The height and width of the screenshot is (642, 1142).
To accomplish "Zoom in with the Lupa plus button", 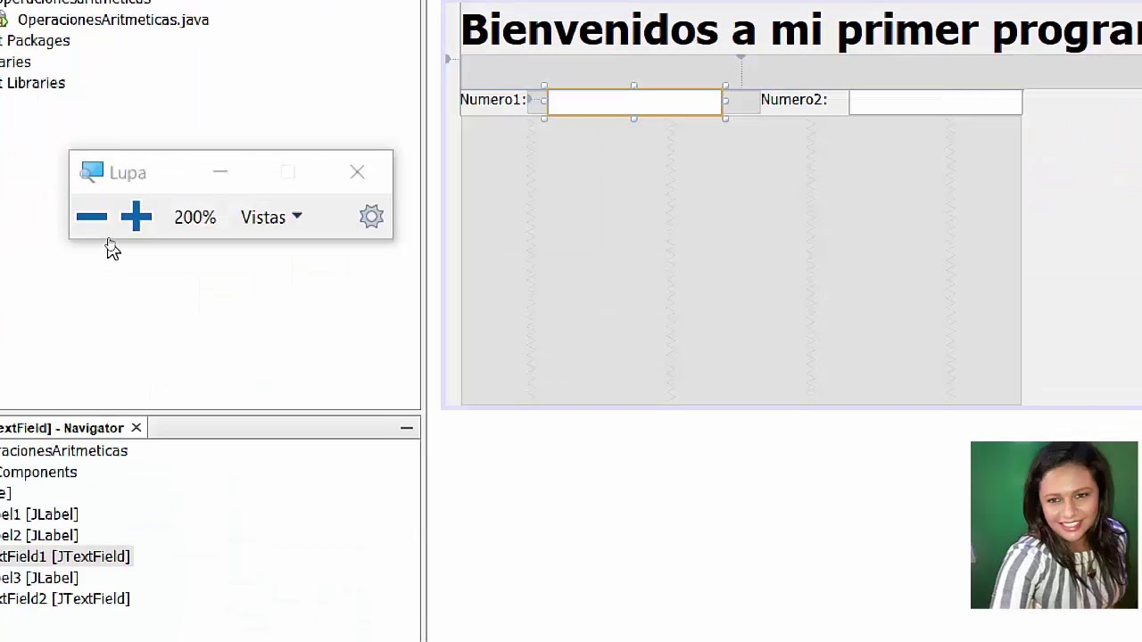I will pyautogui.click(x=137, y=217).
